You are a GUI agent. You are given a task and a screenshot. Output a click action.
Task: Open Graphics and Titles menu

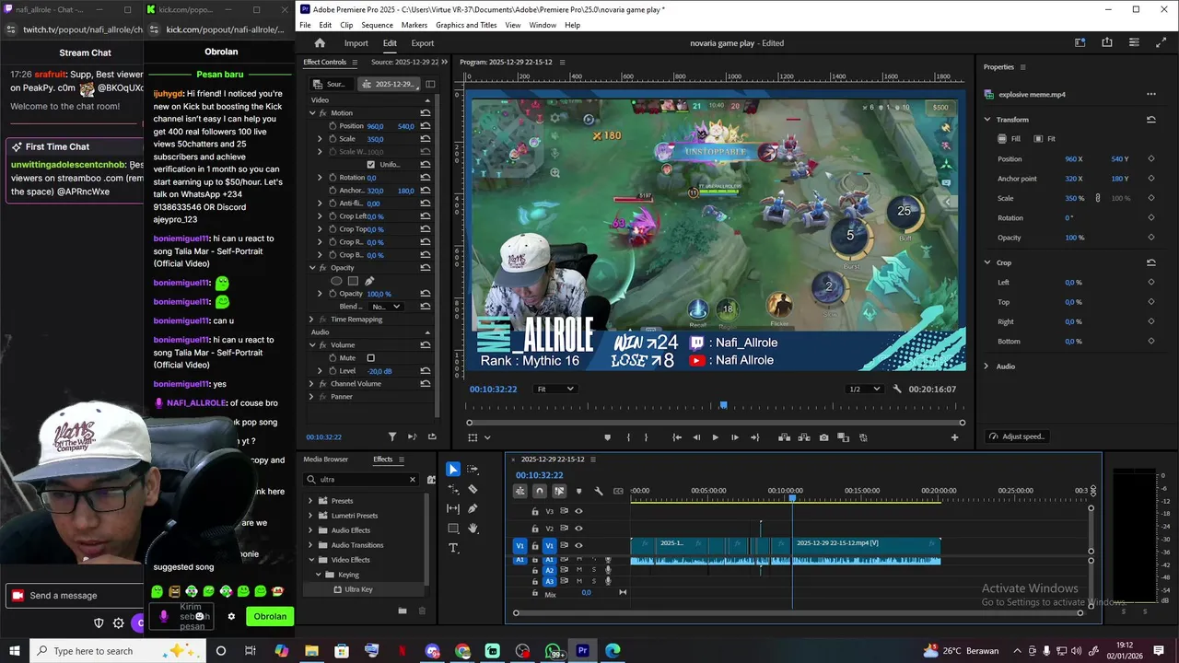click(466, 25)
